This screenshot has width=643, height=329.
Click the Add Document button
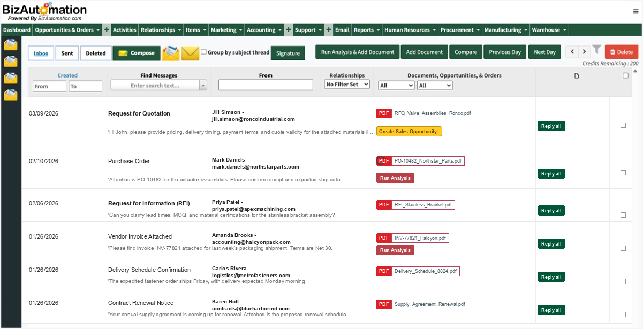tap(424, 52)
